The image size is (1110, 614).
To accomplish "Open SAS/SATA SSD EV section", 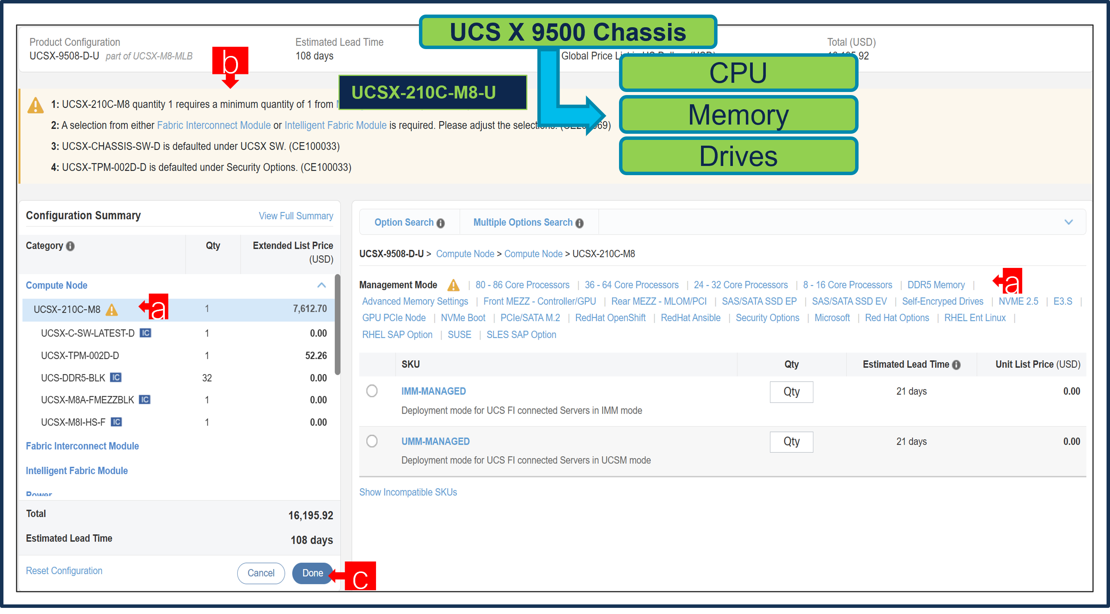I will point(849,302).
